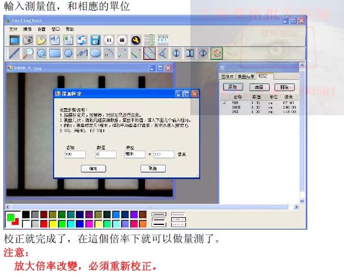Click the green vertical ruler calibration icon
The height and width of the screenshot is (280, 344).
(x=149, y=40)
